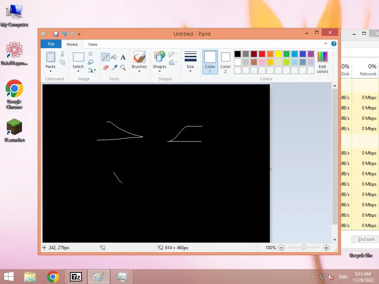Expand the Brushes dropdown arrow
This screenshot has height=284, width=379.
[139, 71]
